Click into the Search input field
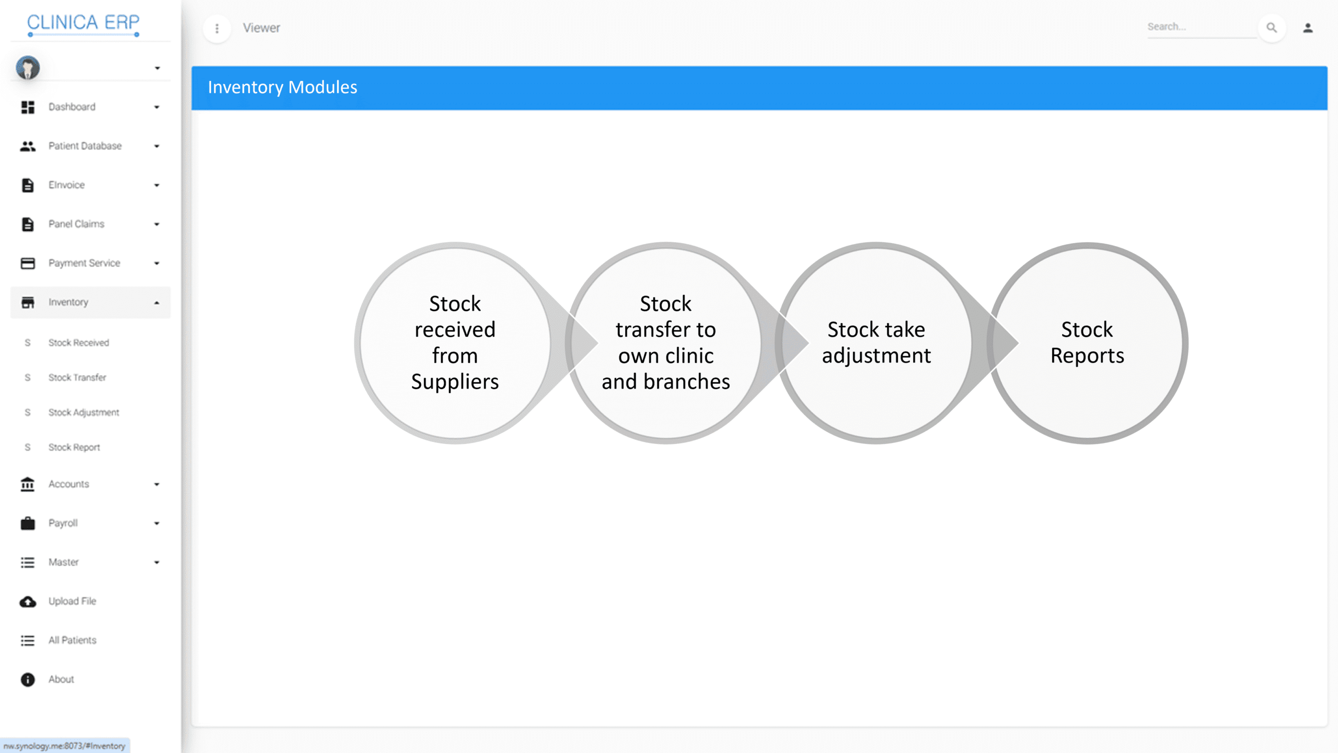1338x753 pixels. [x=1201, y=27]
